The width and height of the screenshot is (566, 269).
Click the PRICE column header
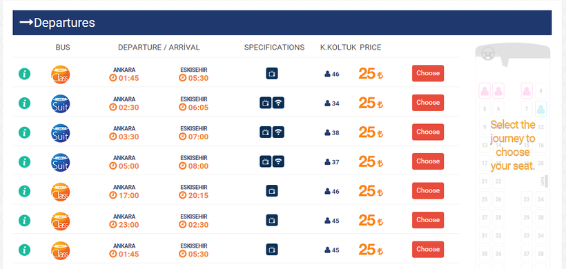tap(371, 47)
